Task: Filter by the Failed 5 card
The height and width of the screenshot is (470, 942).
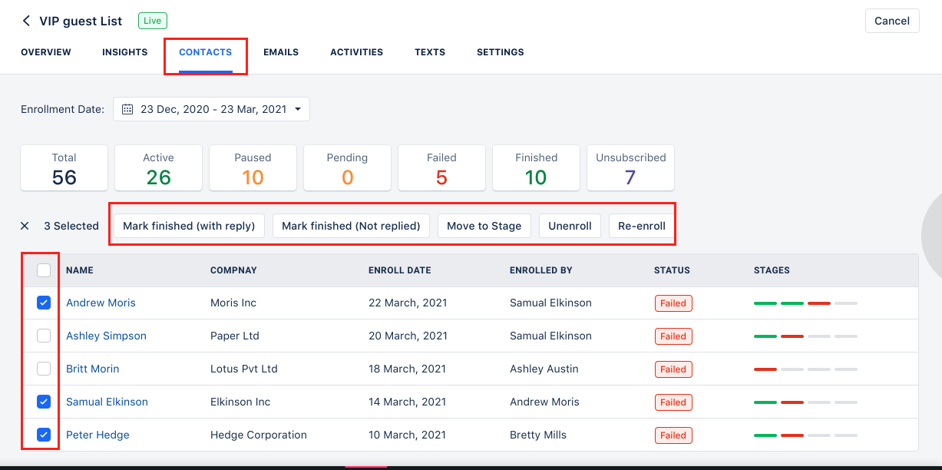Action: coord(441,168)
